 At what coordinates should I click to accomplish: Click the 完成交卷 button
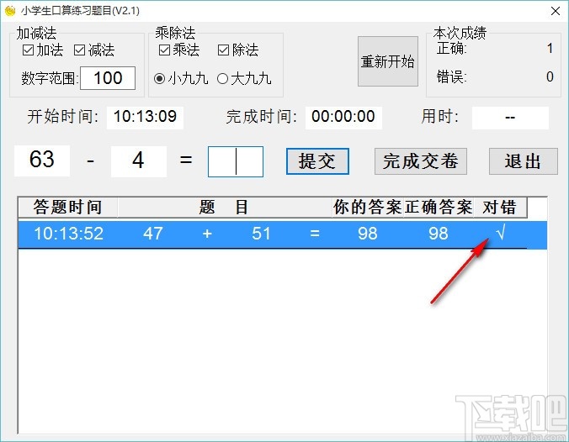tap(421, 161)
